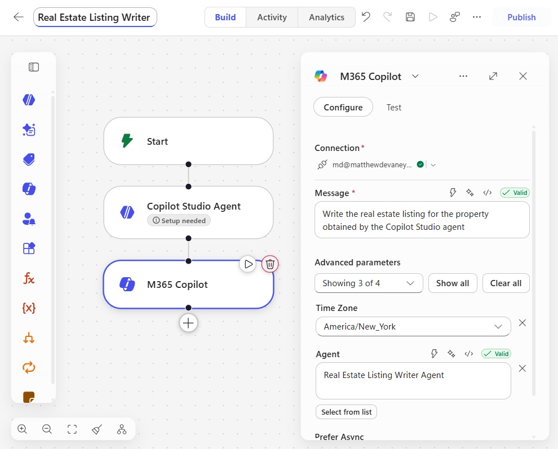Open the share collaborators icon
The height and width of the screenshot is (449, 558).
[x=455, y=17]
